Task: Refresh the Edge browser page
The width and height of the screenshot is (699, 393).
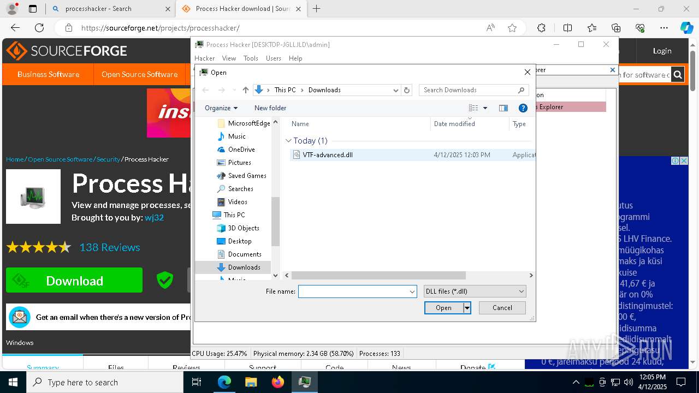Action: (x=39, y=28)
